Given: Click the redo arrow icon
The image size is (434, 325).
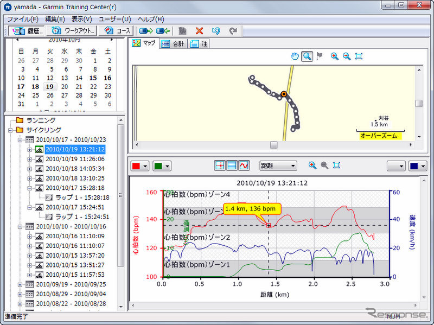Looking at the screenshot, I should tap(233, 31).
